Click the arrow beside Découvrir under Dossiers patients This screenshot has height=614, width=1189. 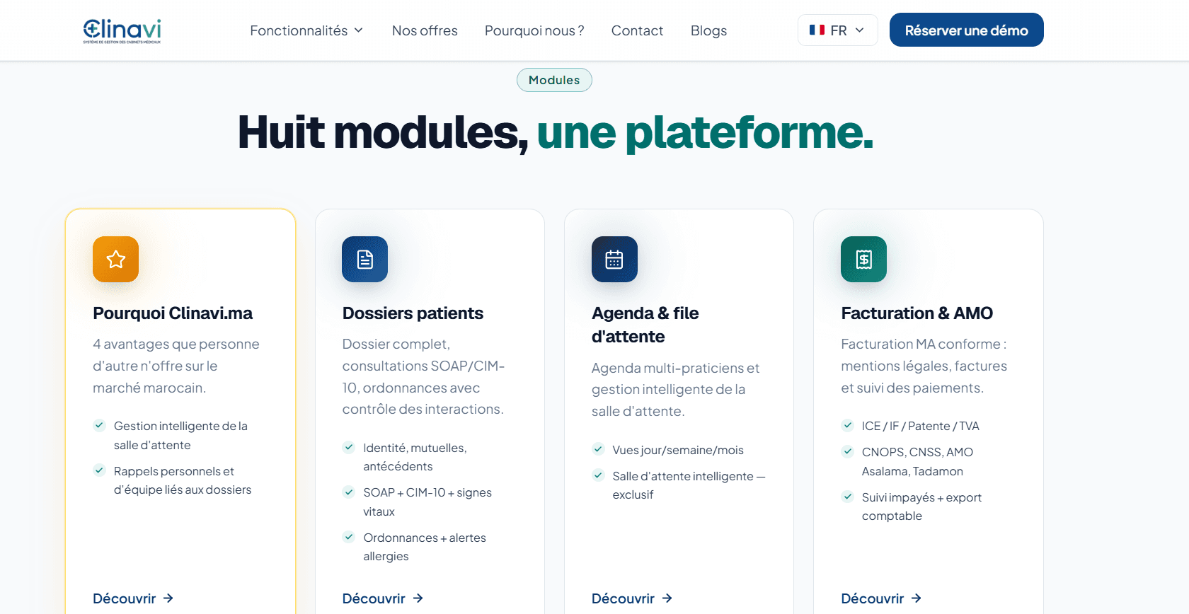point(418,598)
